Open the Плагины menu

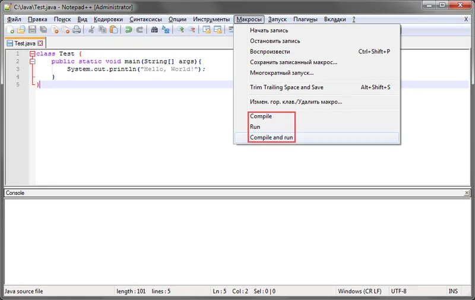point(305,20)
